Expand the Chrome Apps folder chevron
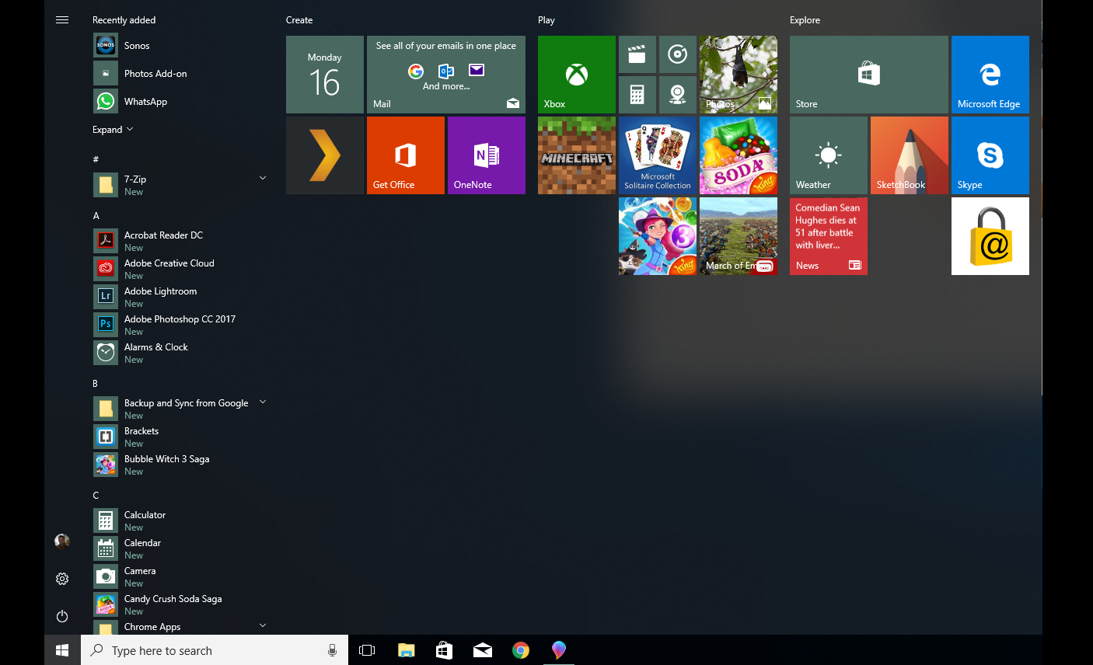This screenshot has height=665, width=1093. point(263,625)
